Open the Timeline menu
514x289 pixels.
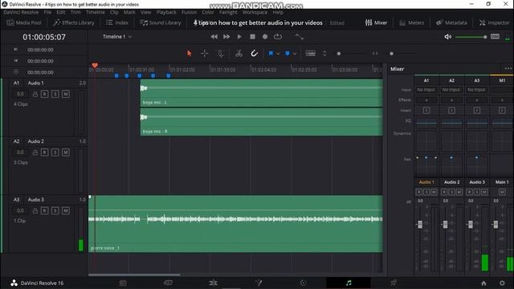pyautogui.click(x=95, y=12)
